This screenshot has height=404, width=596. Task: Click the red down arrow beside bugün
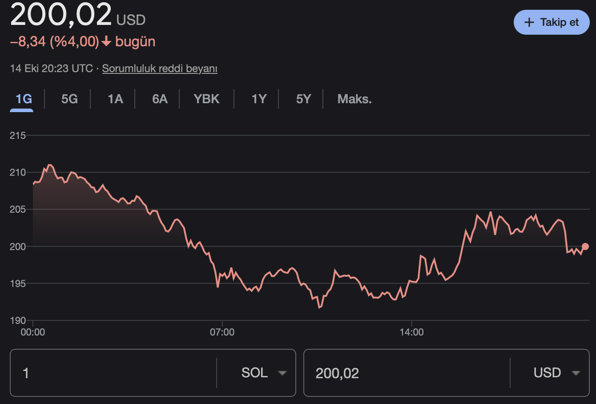click(x=106, y=42)
